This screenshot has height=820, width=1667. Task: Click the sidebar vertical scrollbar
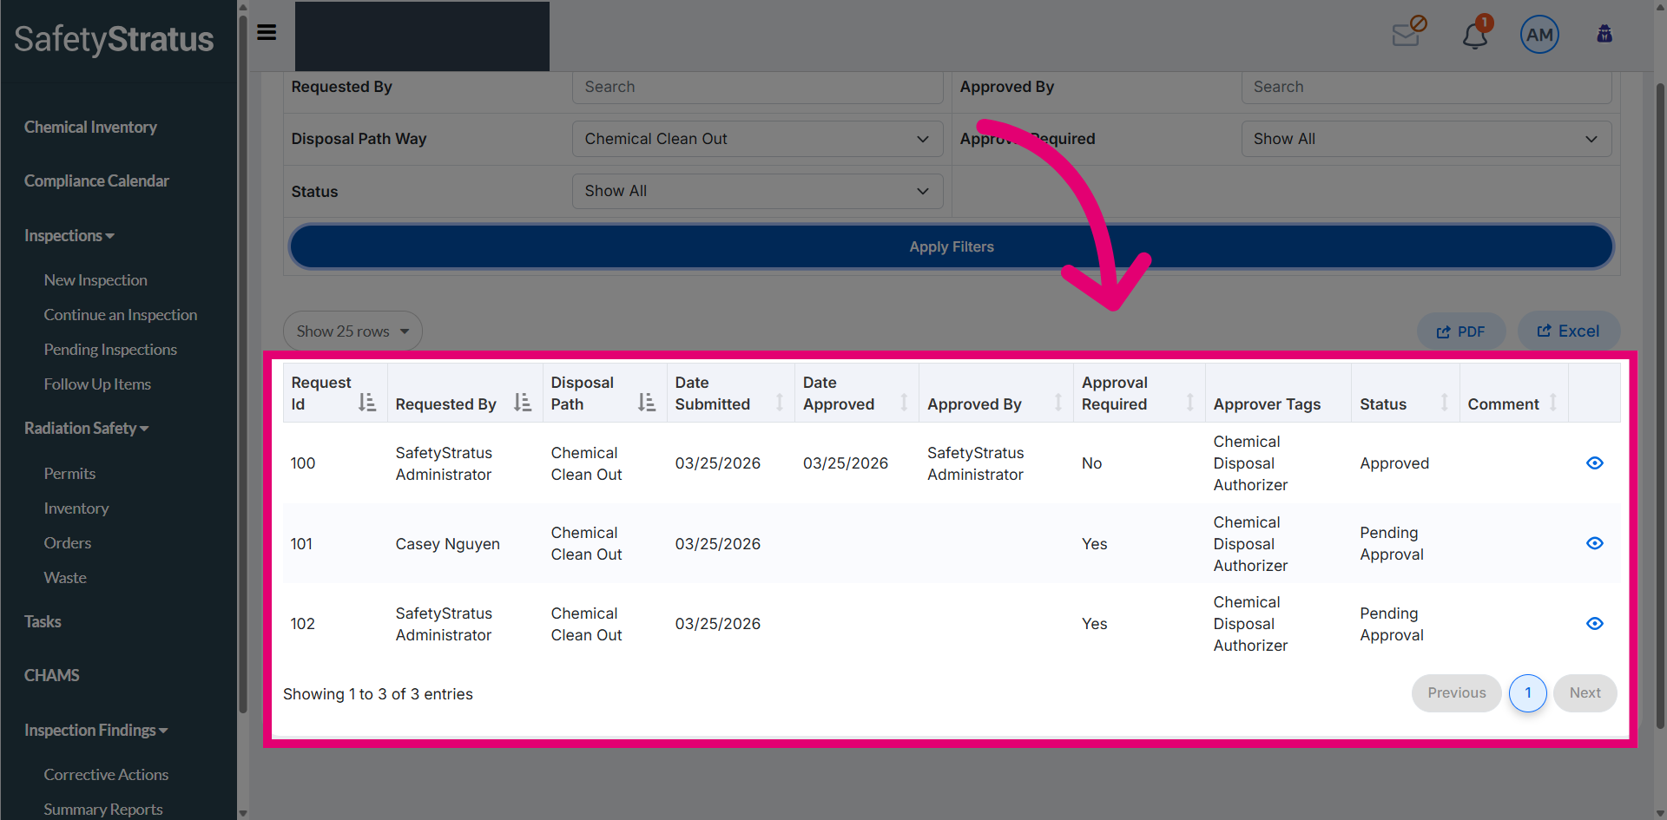coord(243,364)
